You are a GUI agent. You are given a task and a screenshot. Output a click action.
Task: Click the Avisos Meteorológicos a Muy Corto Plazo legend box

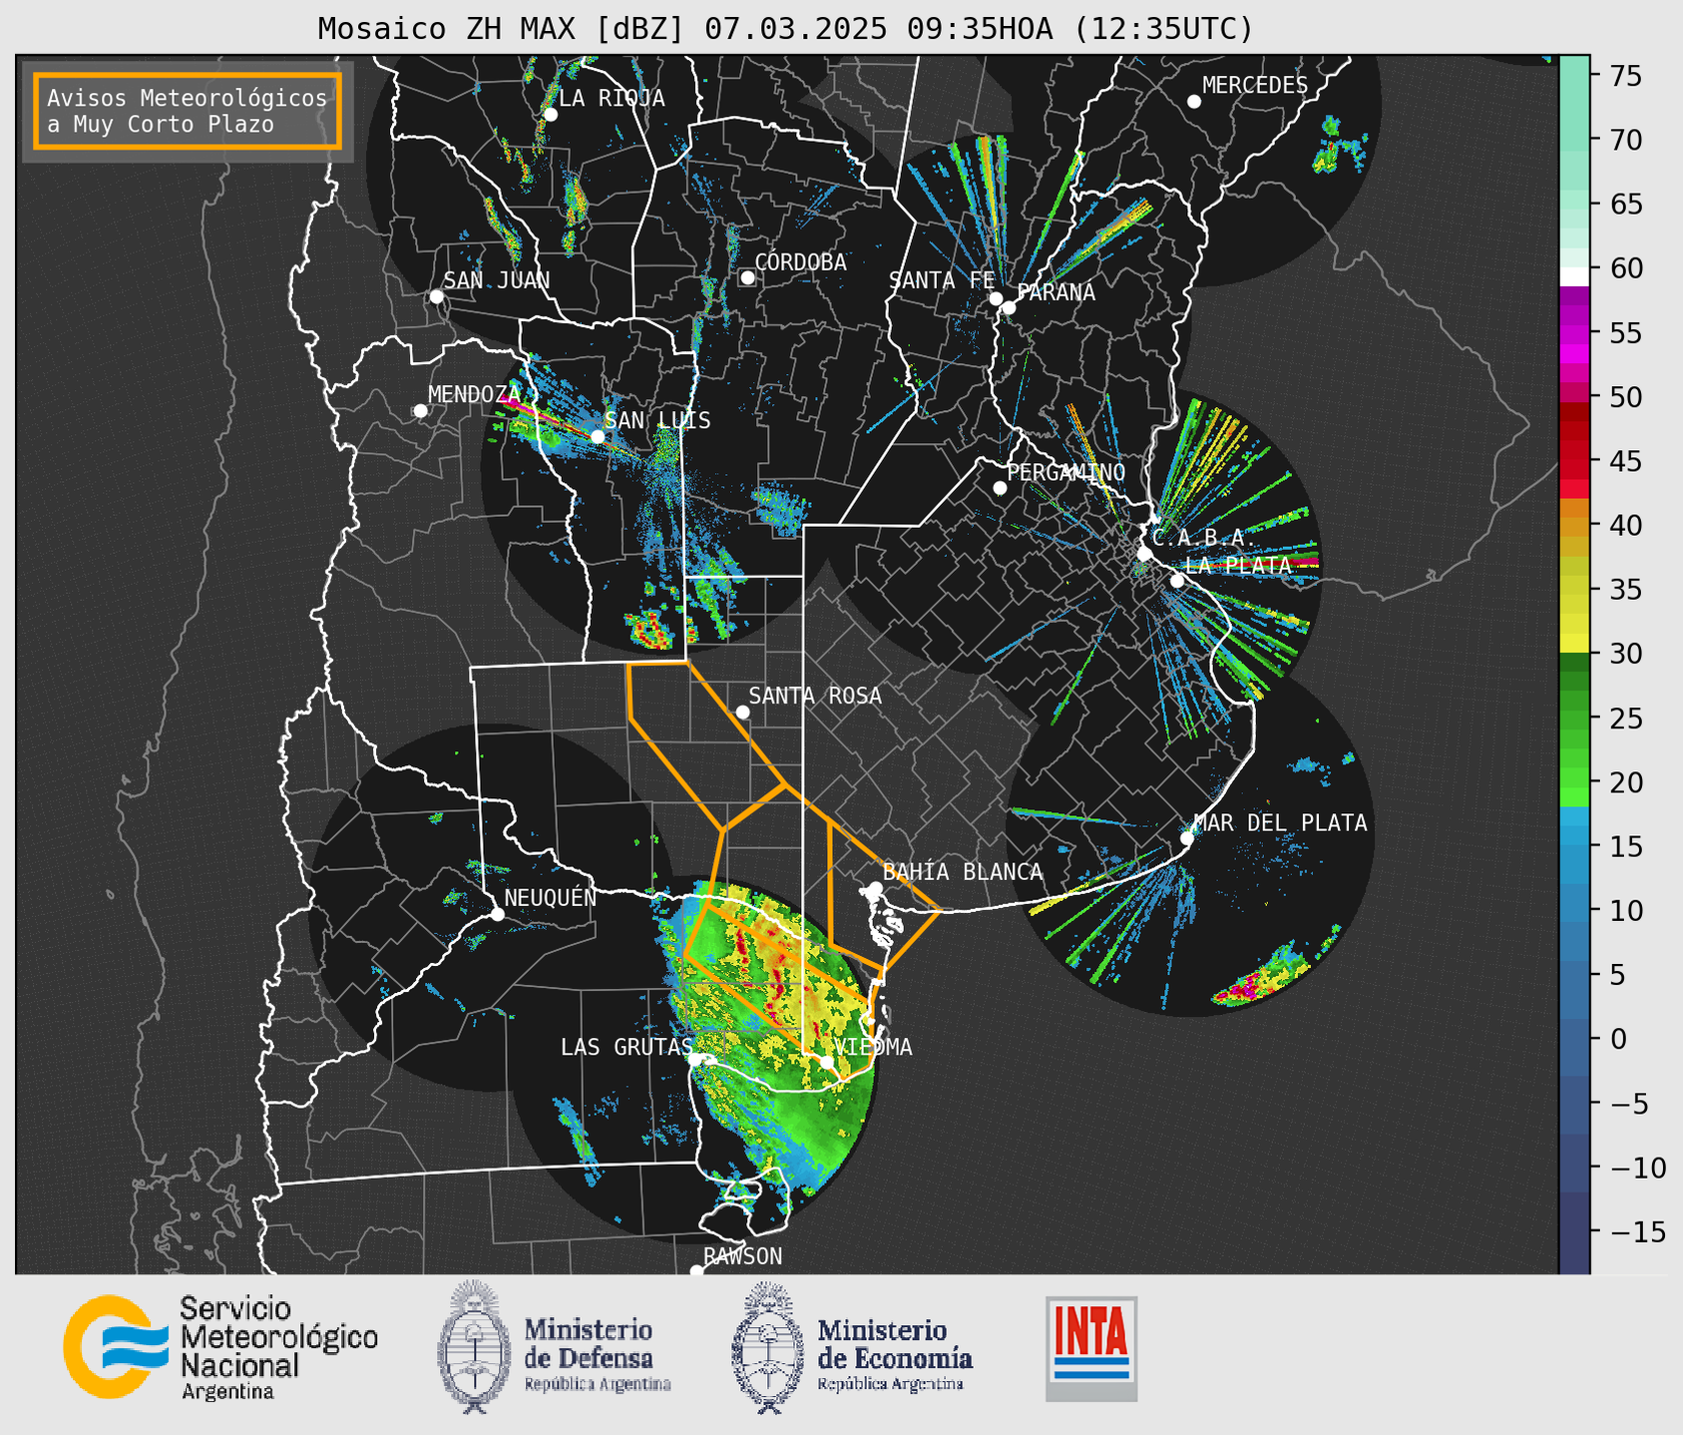click(x=188, y=110)
